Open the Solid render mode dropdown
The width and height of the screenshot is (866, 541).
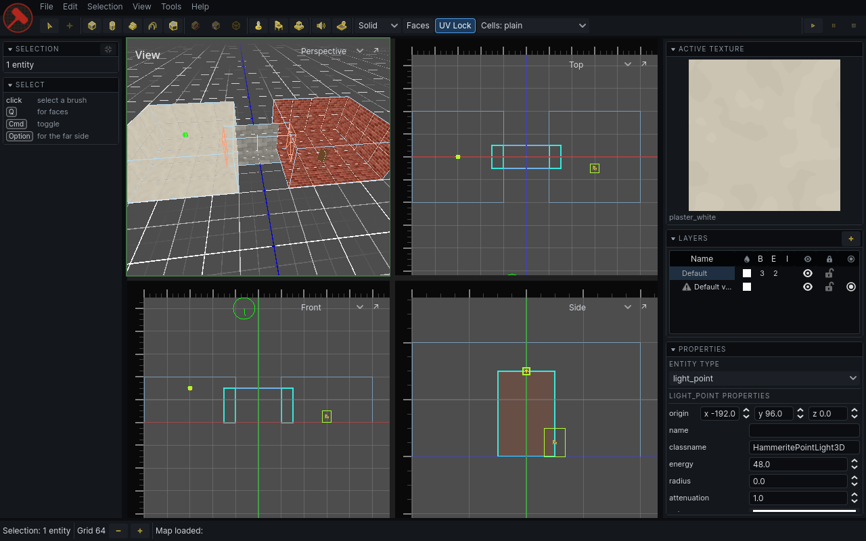point(378,26)
